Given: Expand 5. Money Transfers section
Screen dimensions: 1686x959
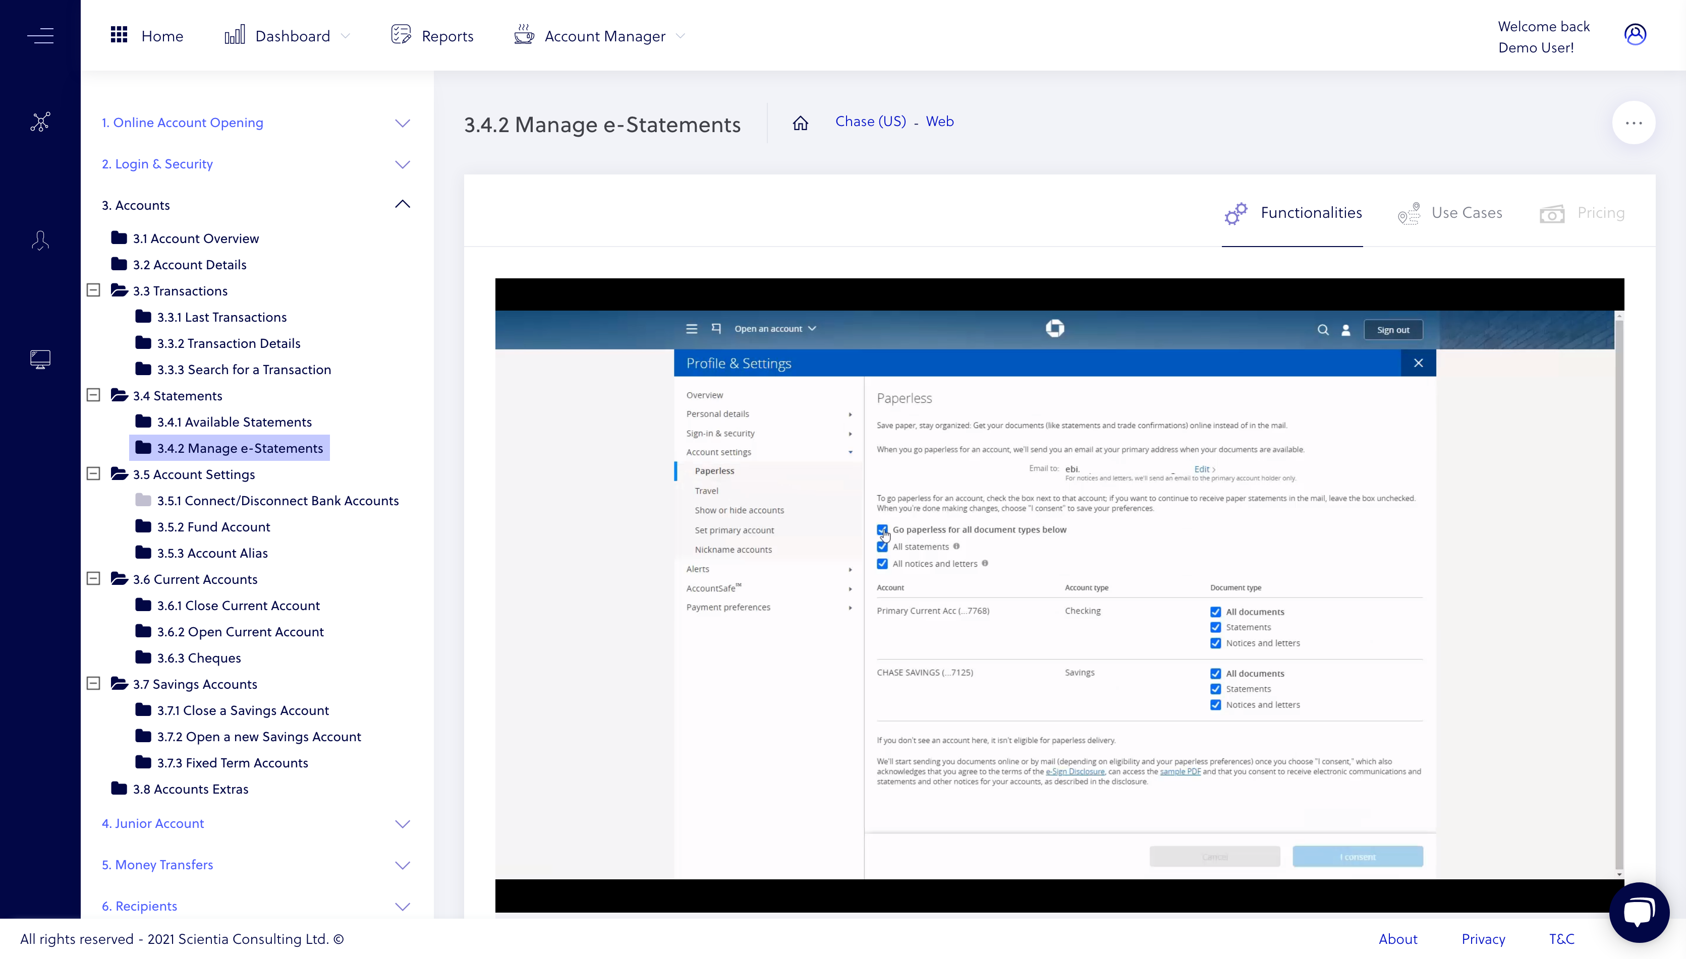Looking at the screenshot, I should click(403, 866).
